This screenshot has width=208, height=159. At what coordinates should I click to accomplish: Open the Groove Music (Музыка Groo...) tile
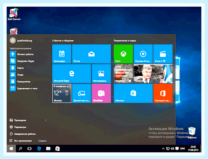click(143, 54)
